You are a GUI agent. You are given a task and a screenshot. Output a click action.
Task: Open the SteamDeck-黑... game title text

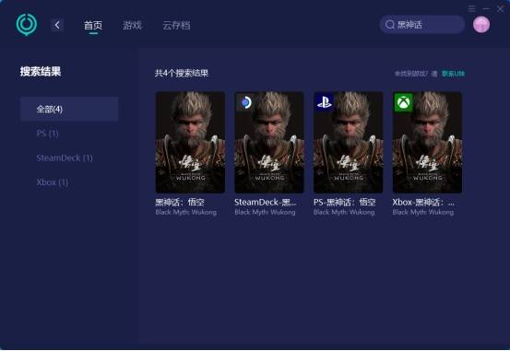[266, 202]
